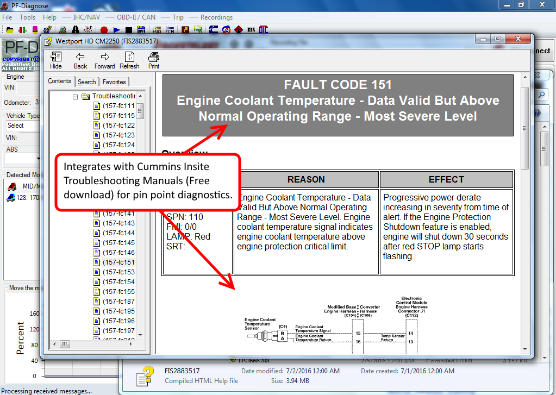The width and height of the screenshot is (556, 395).
Task: Click the red-blue circular arrows toolbar icon
Action: (x=226, y=30)
